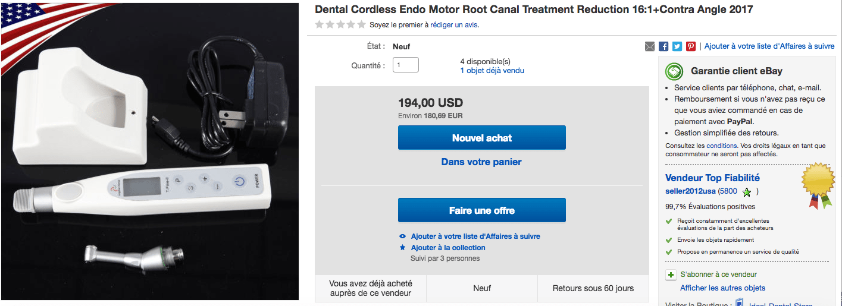The height and width of the screenshot is (306, 842).
Task: Click the endo motor product photo
Action: click(x=150, y=152)
